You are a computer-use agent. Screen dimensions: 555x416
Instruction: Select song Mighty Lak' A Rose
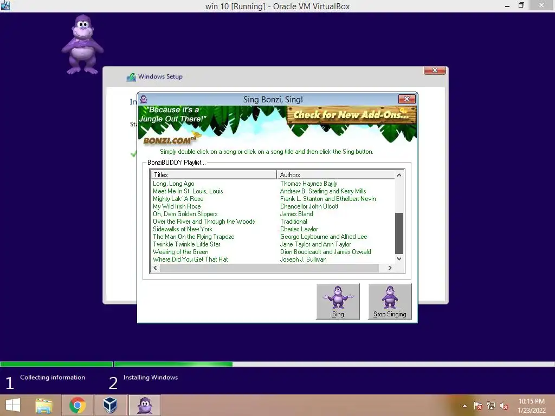coord(178,199)
